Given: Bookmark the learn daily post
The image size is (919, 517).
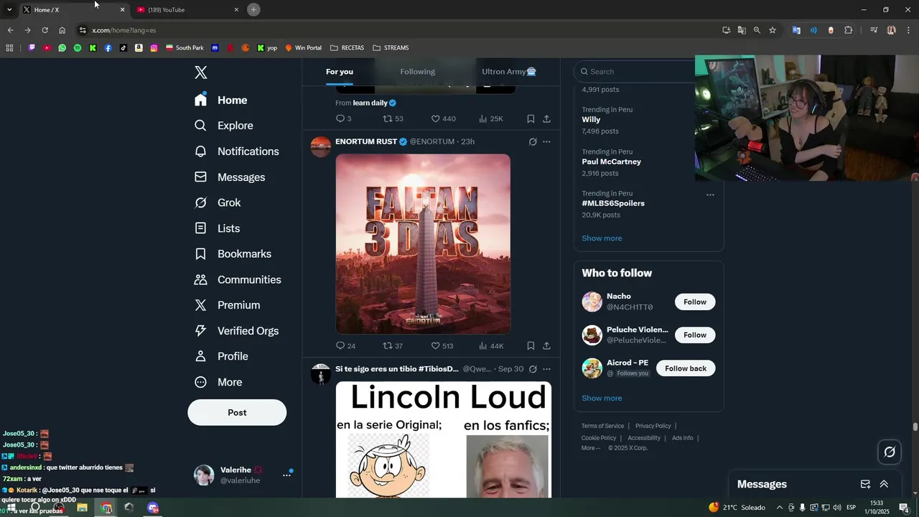Looking at the screenshot, I should (531, 119).
